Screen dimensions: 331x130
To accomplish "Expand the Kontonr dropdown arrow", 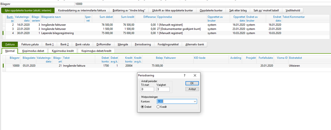I will [195, 101].
